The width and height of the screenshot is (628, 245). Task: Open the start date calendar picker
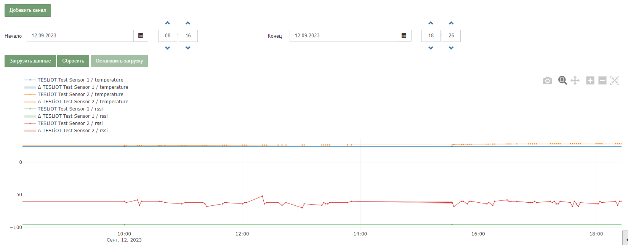(x=141, y=36)
